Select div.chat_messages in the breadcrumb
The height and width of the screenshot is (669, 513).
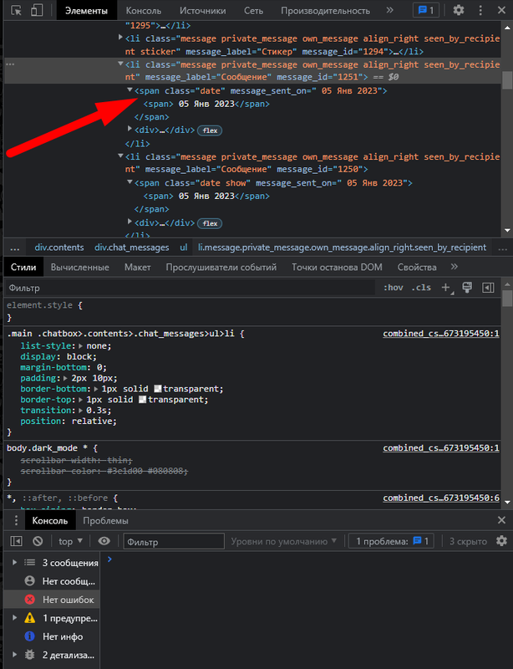tap(132, 248)
